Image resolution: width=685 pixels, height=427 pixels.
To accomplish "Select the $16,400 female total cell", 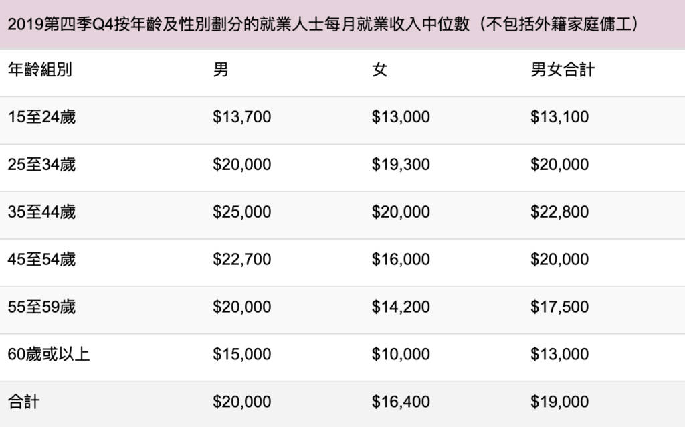I will coord(401,402).
